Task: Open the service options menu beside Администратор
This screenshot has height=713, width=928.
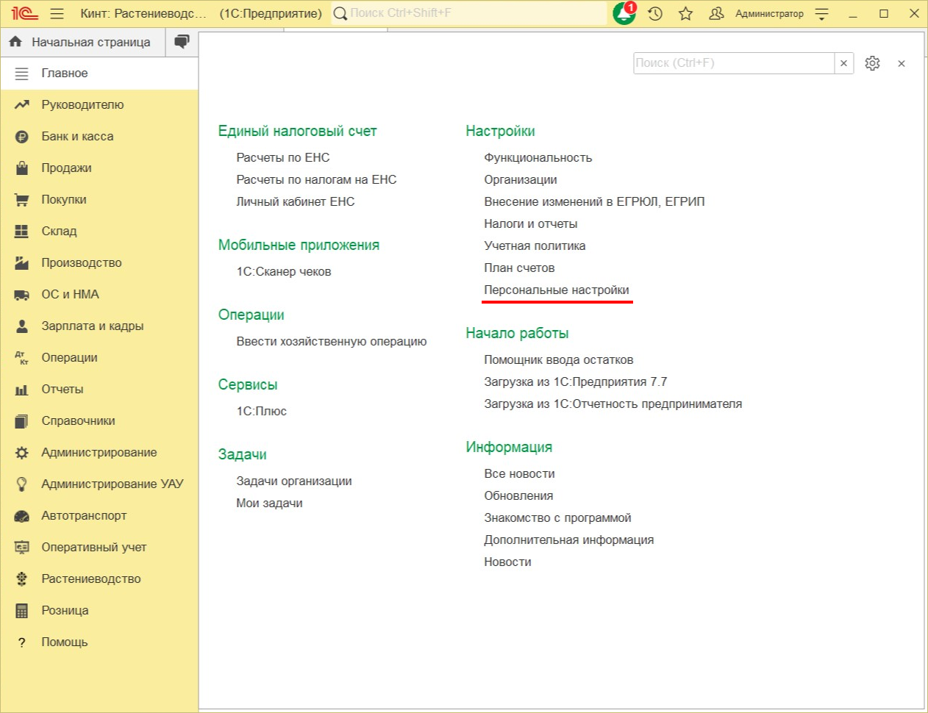Action: (x=822, y=14)
